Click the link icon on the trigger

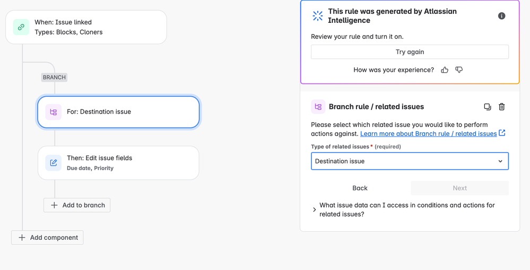21,27
